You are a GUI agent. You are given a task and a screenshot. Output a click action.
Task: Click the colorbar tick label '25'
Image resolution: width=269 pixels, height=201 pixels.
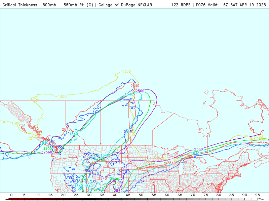(x=76, y=195)
